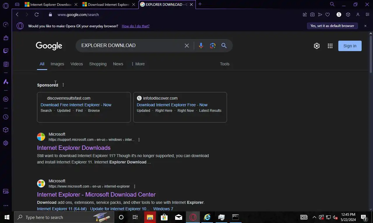Reload the current page

(x=36, y=15)
